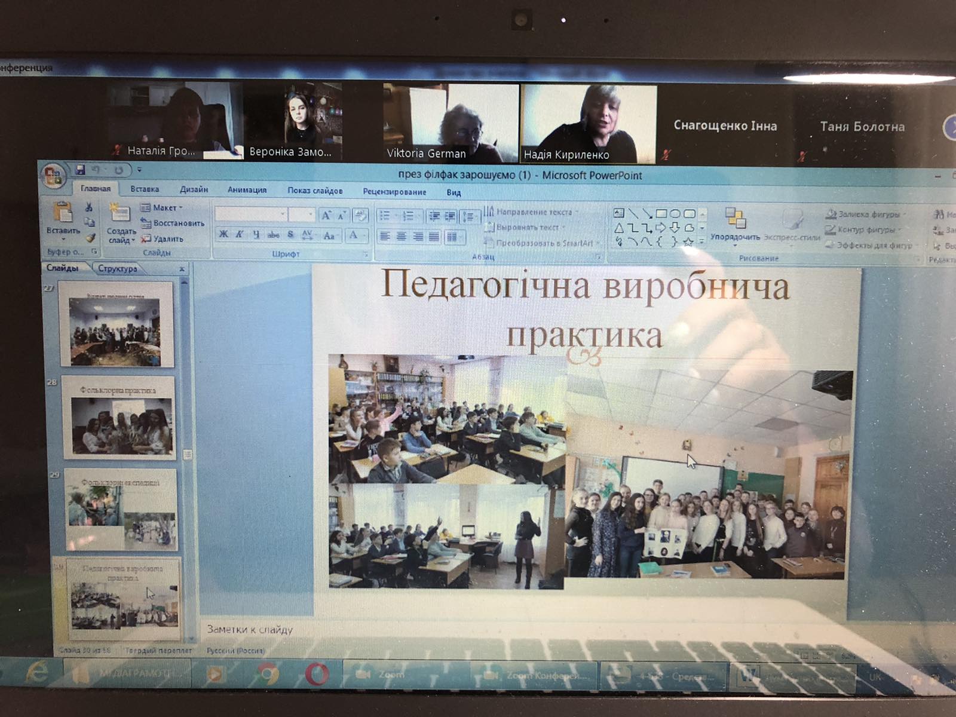Click Преобразовать в SmartArt button
This screenshot has height=717, width=956.
tap(542, 243)
